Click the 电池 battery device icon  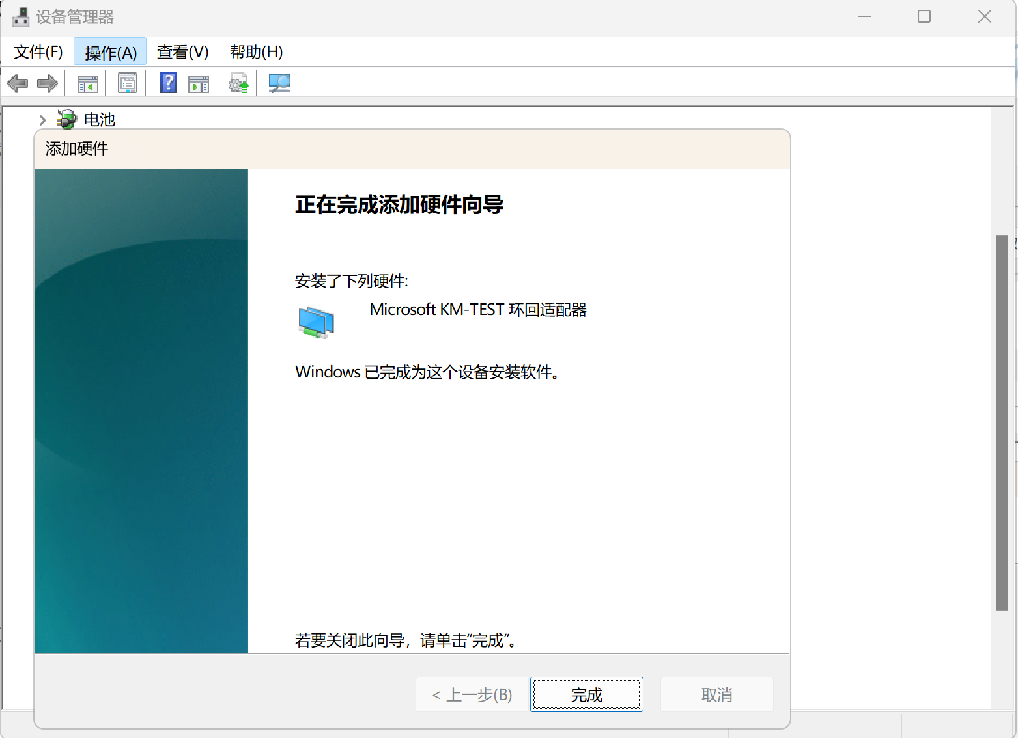pos(66,119)
